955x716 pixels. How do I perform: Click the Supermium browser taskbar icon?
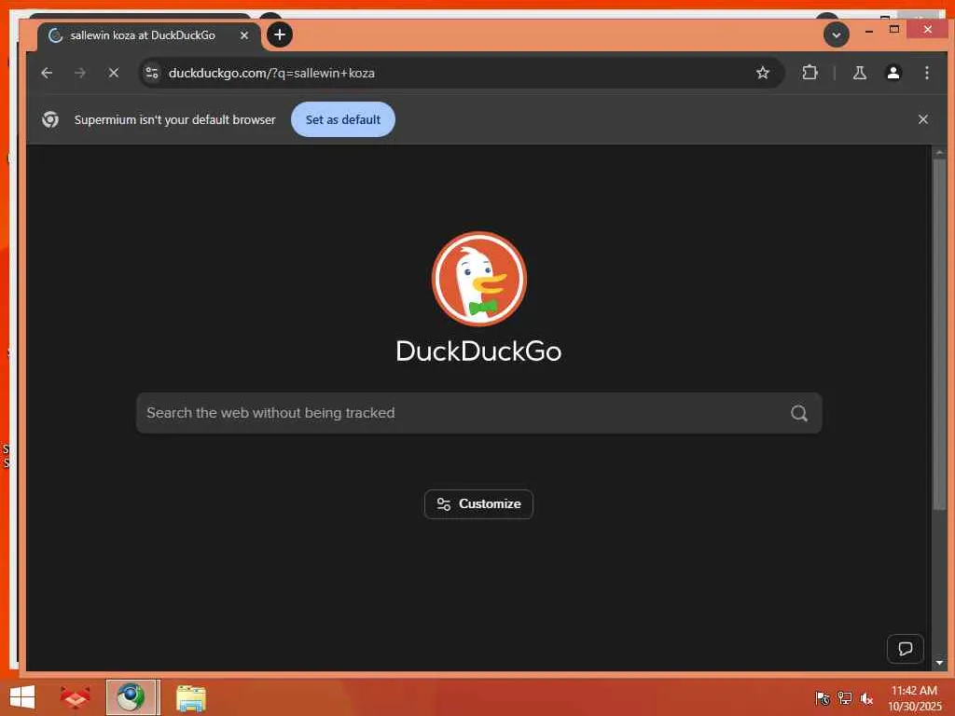131,697
